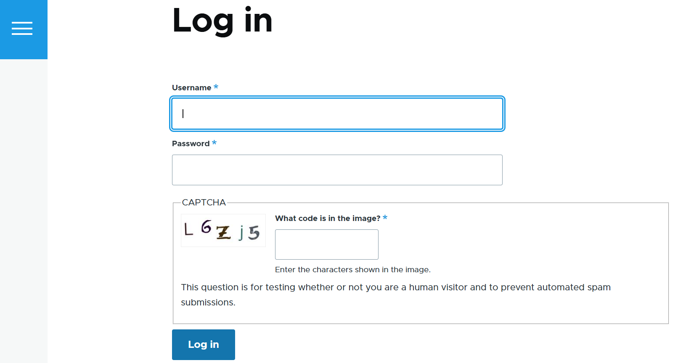
Task: Select the CAPTCHA code entry box
Action: click(326, 244)
